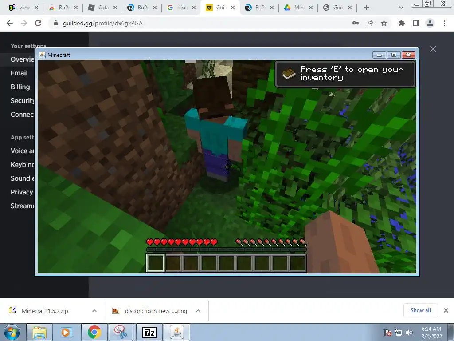Viewport: 454px width, 341px height.
Task: Close the Guilded tab
Action: 233,8
